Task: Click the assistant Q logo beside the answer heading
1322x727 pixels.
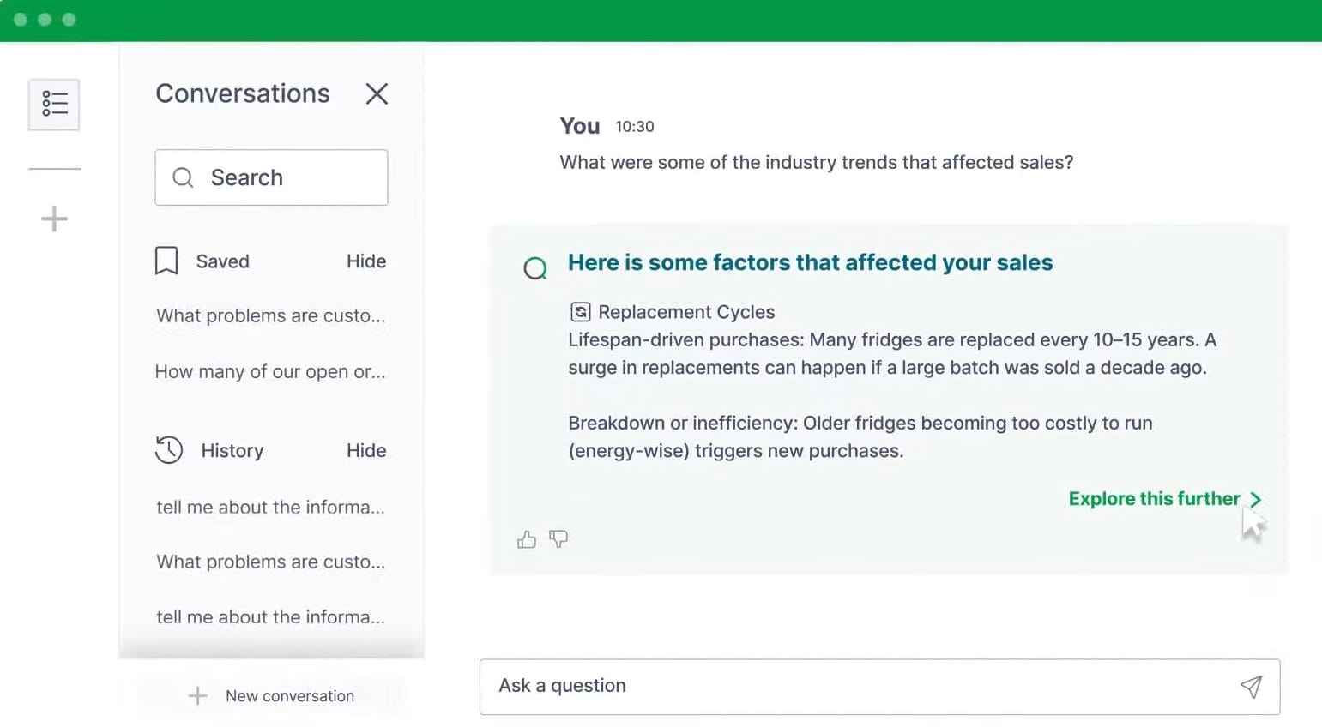Action: point(534,267)
